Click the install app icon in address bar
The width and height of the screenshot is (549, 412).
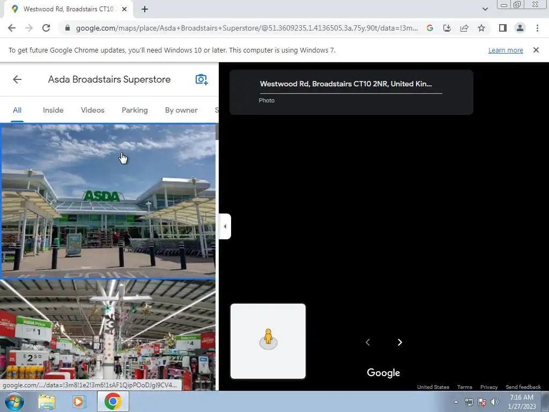[447, 28]
